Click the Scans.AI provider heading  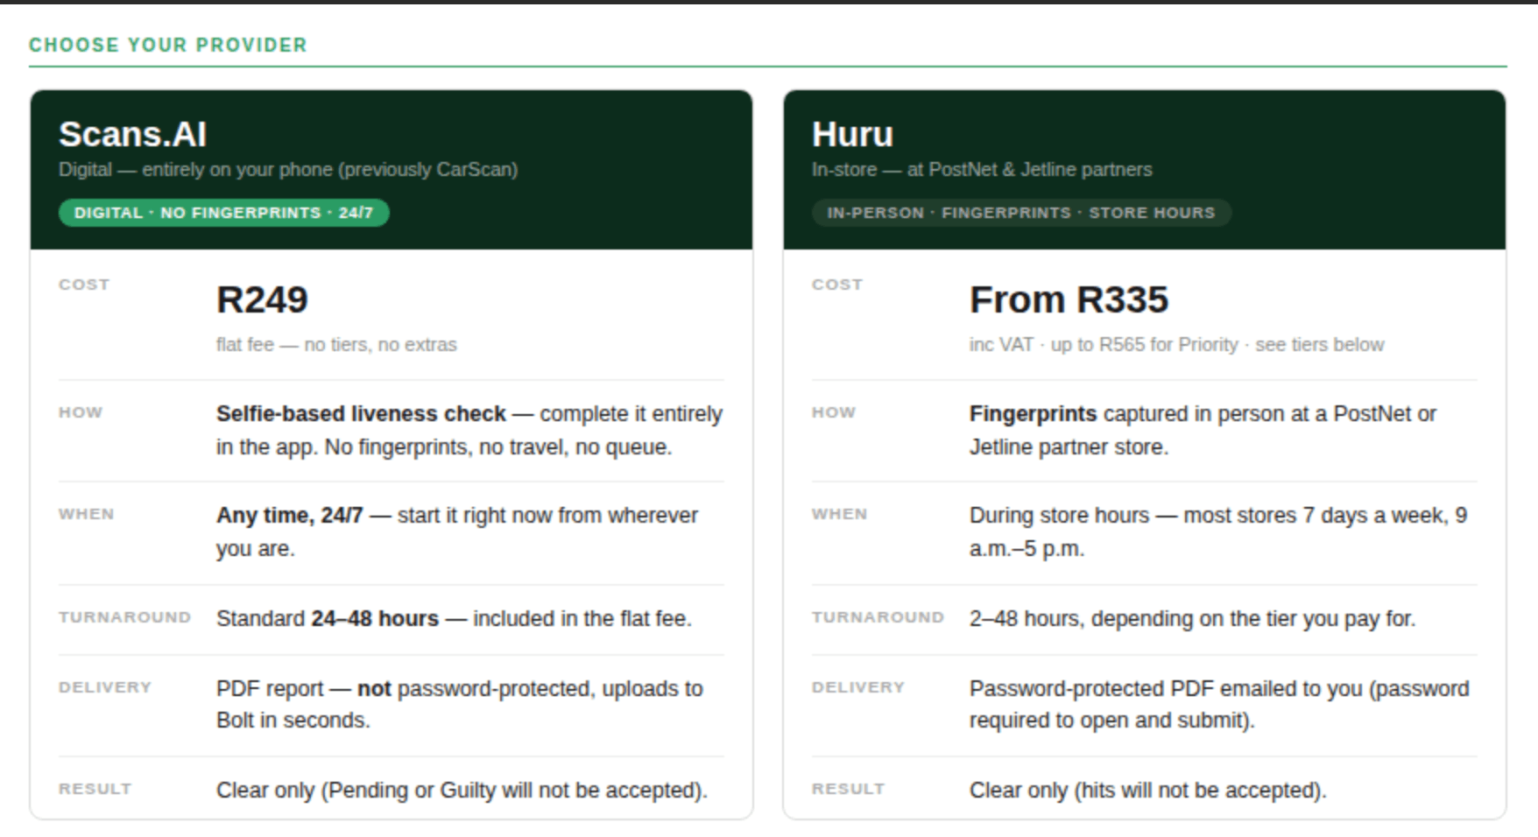coord(132,135)
